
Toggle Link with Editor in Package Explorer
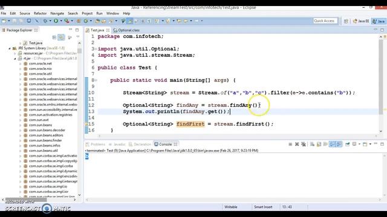coord(60,37)
